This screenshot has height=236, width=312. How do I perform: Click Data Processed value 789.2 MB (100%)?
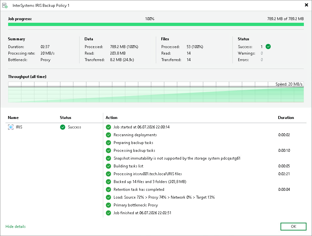(x=124, y=46)
